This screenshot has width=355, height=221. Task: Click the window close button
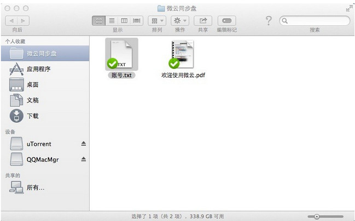pos(8,8)
